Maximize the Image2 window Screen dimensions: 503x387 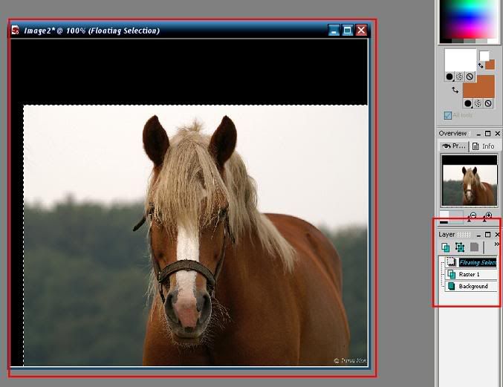(348, 30)
